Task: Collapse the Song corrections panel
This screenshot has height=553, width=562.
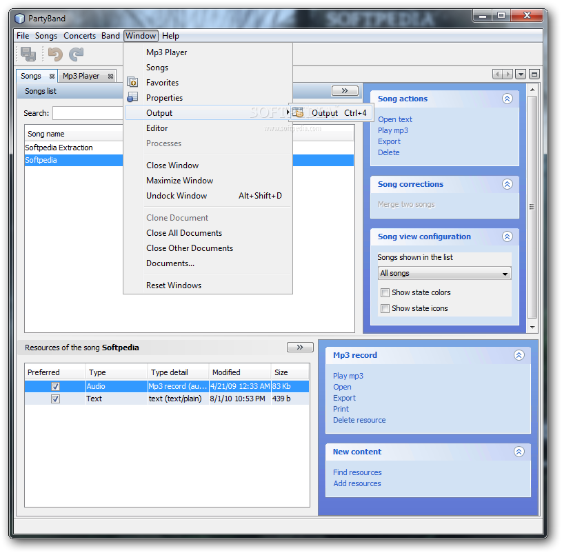Action: pyautogui.click(x=507, y=184)
